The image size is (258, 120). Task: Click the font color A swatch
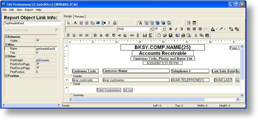213,29
